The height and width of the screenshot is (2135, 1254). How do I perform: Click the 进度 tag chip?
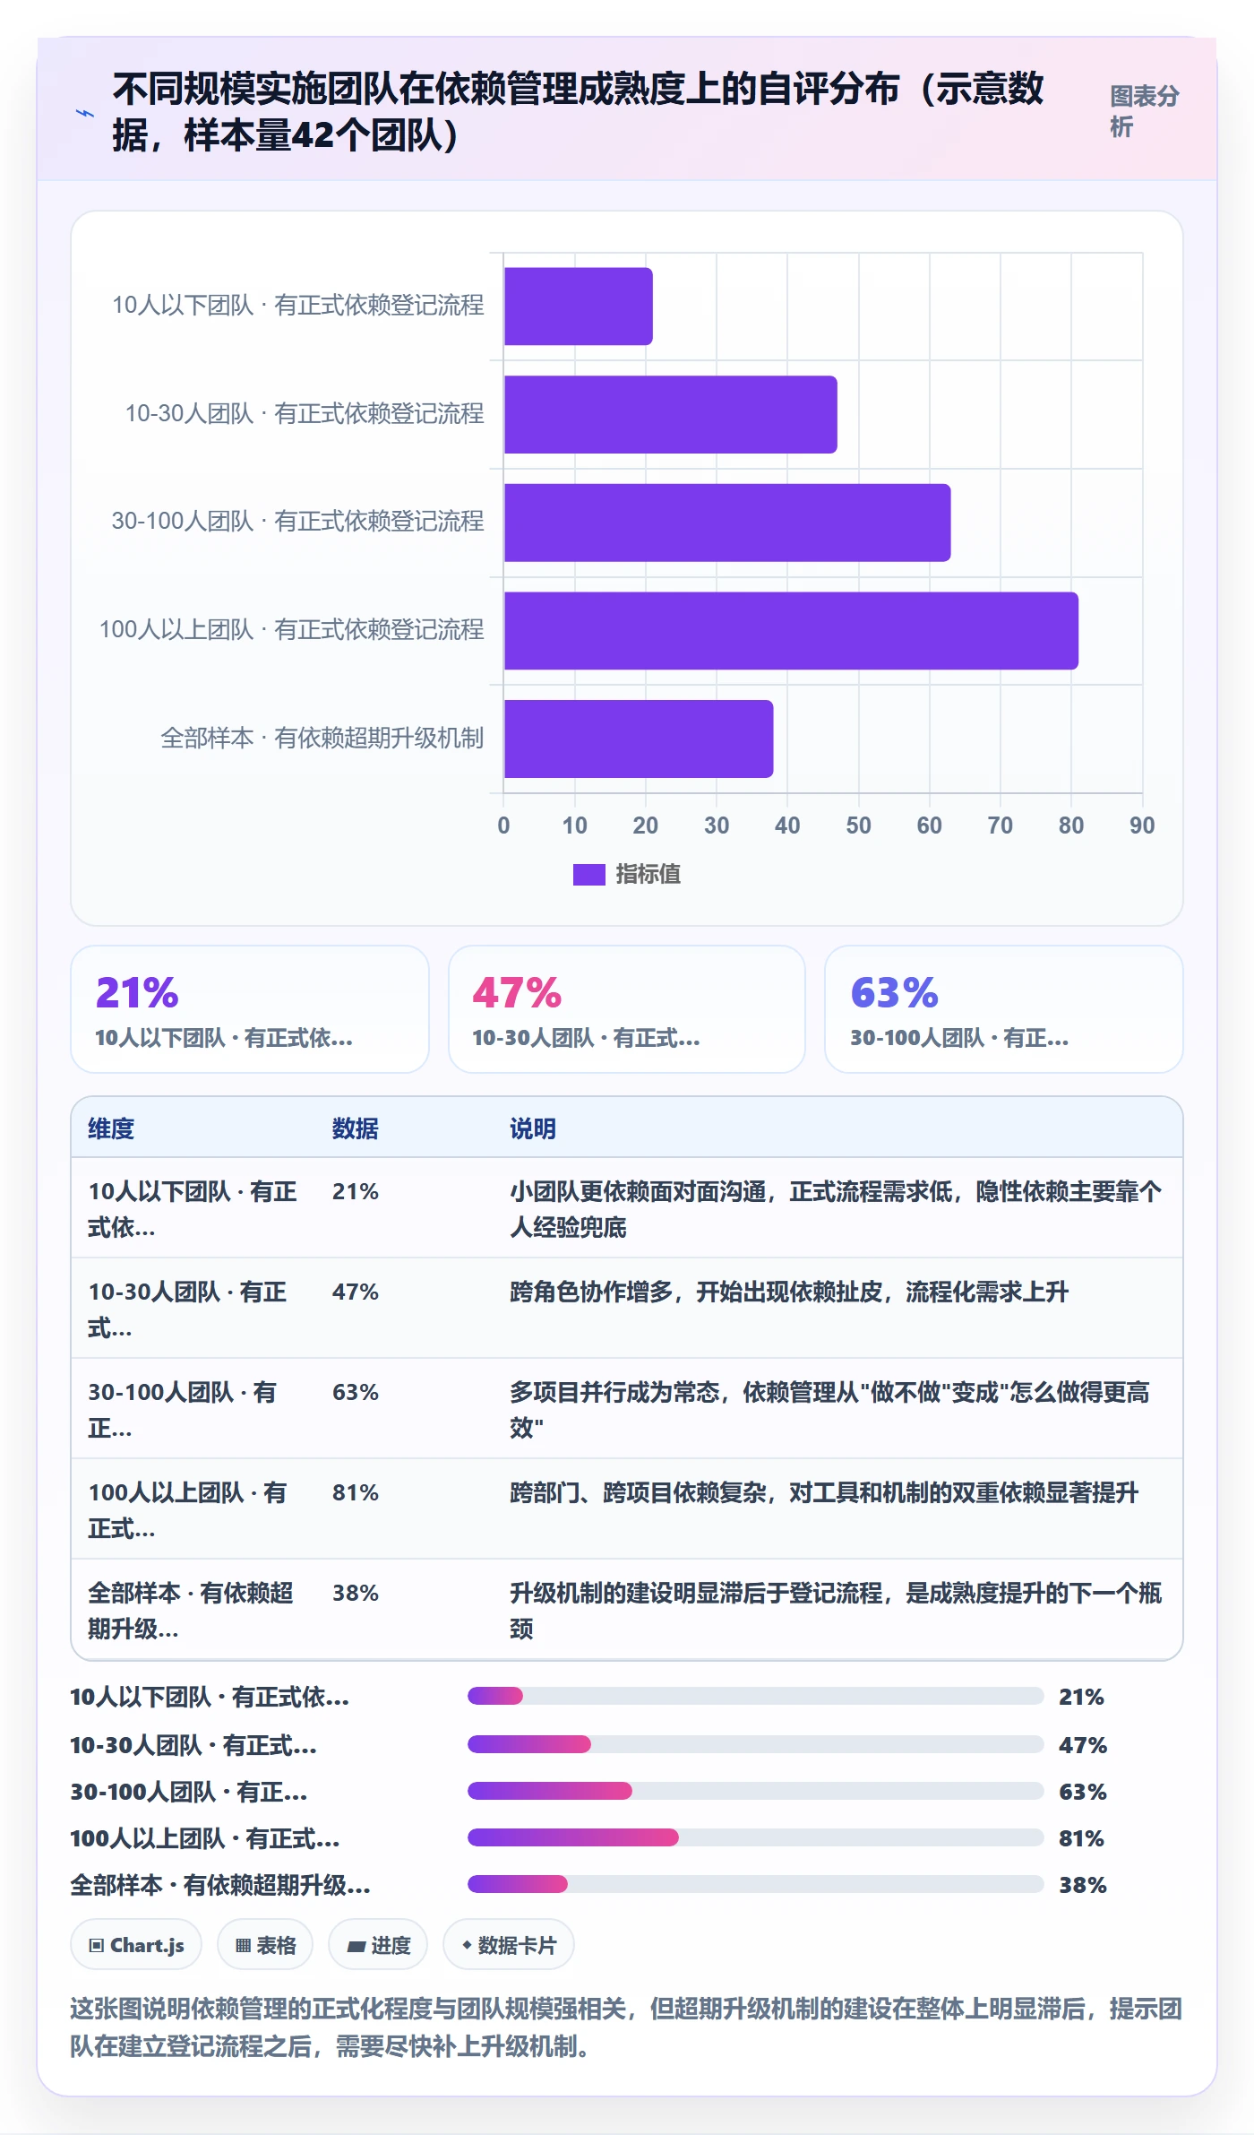pos(378,1945)
